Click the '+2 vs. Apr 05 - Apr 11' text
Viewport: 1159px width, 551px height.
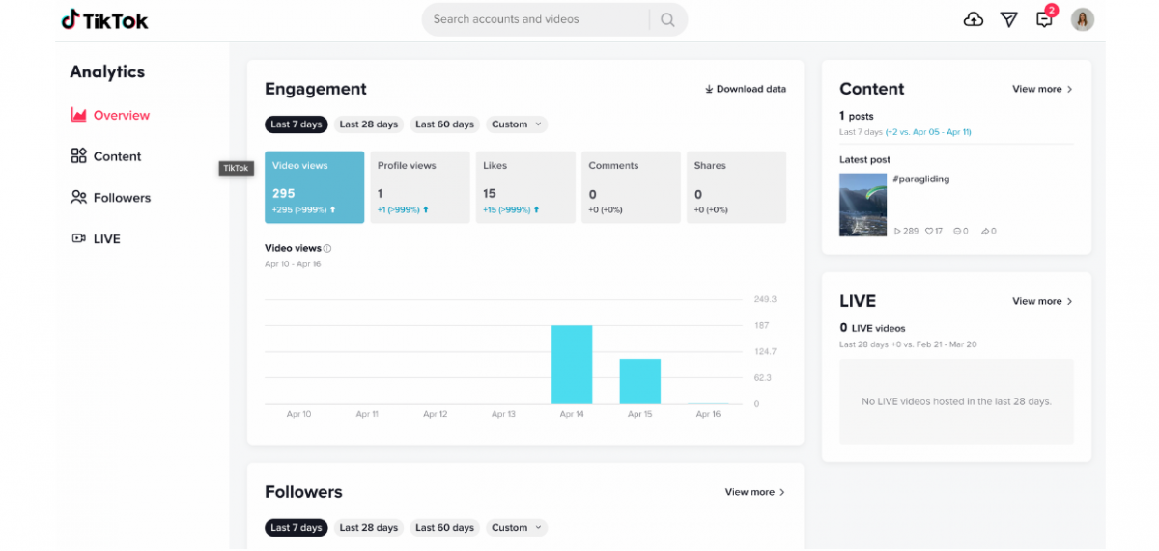[x=928, y=132]
